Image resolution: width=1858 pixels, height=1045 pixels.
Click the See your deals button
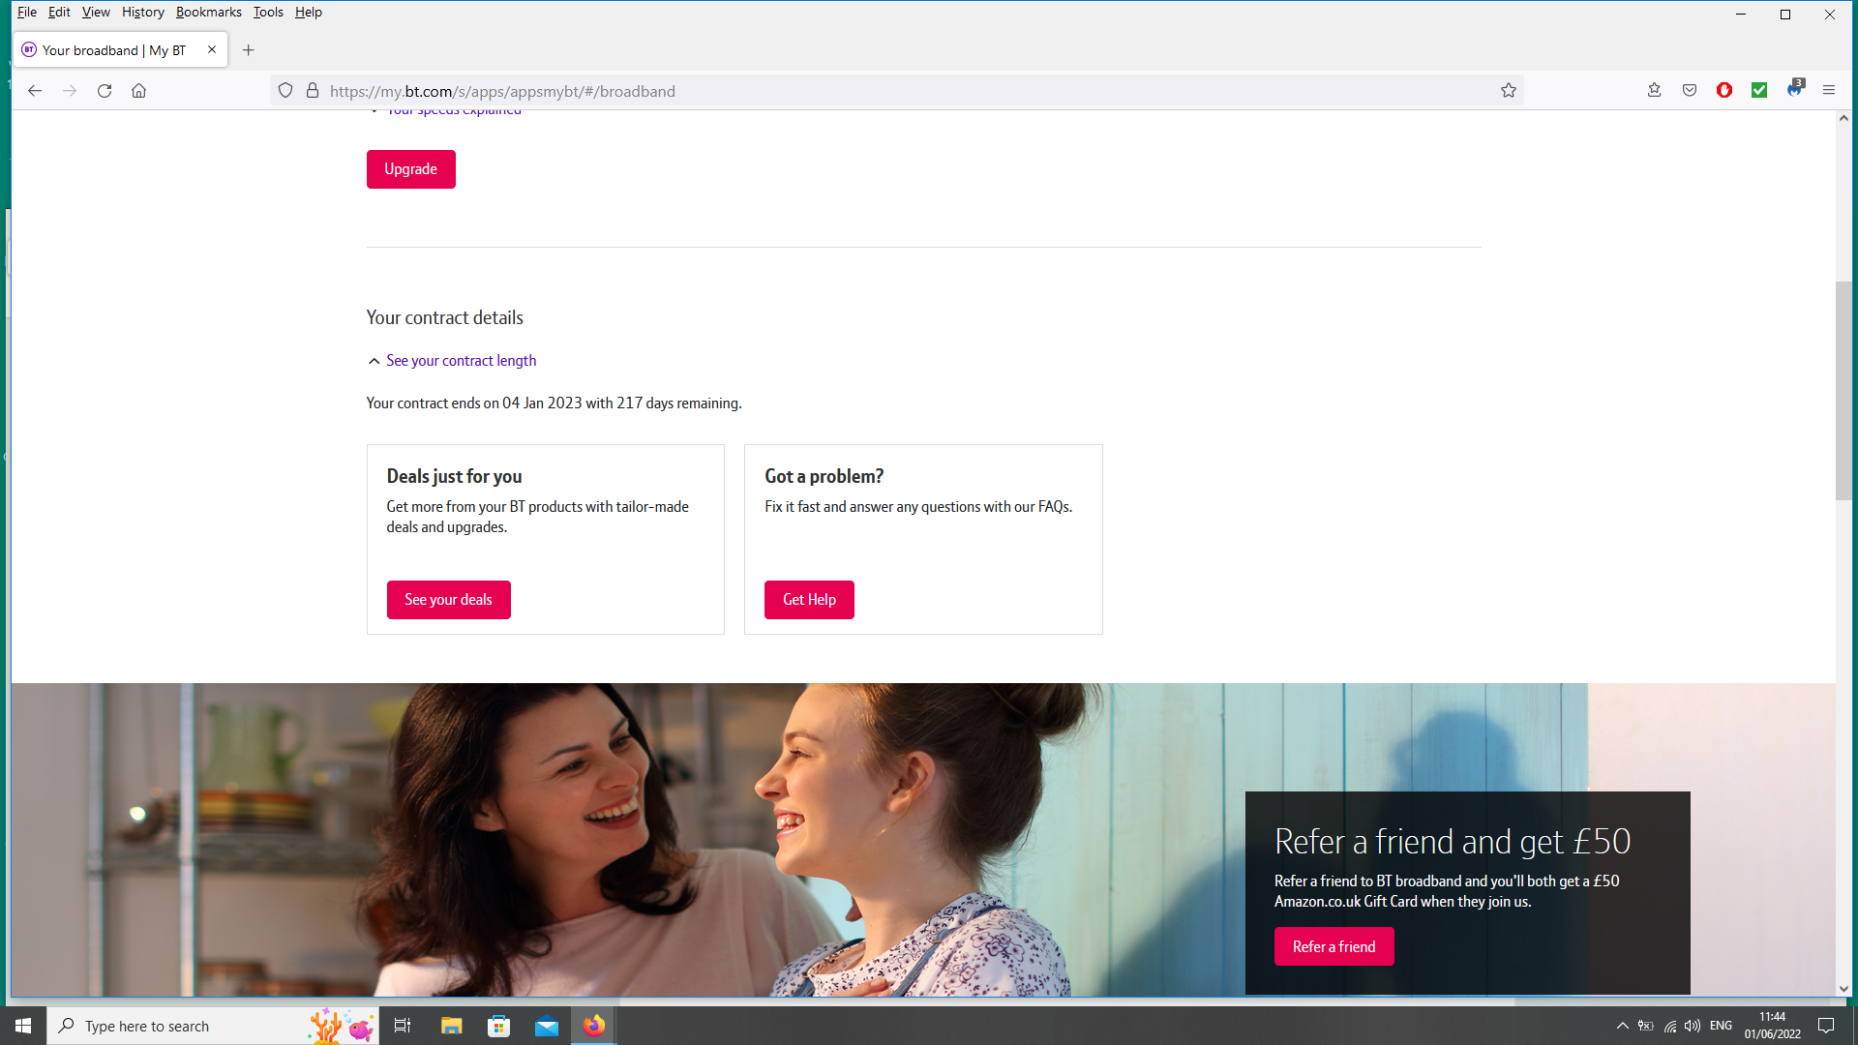449,600
